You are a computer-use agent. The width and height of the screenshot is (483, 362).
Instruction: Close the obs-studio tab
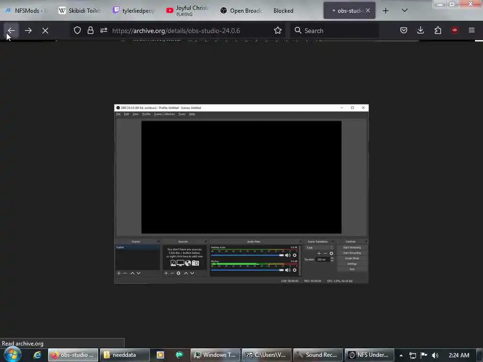coord(368,10)
